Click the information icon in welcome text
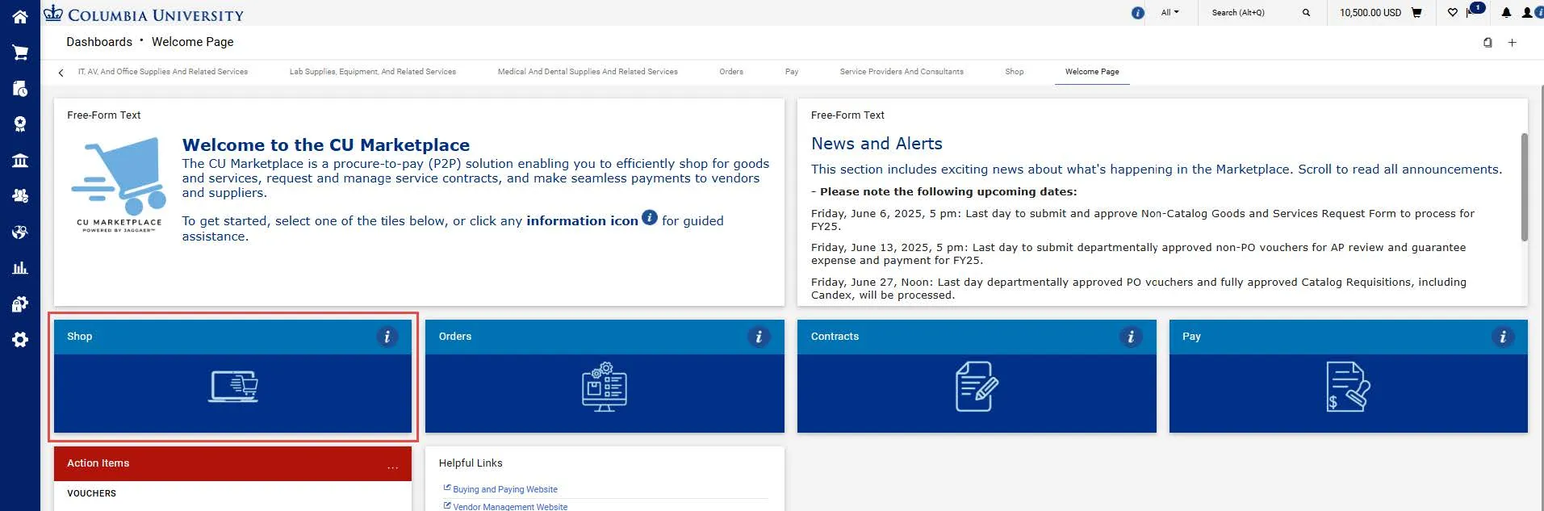The image size is (1544, 511). pos(650,218)
